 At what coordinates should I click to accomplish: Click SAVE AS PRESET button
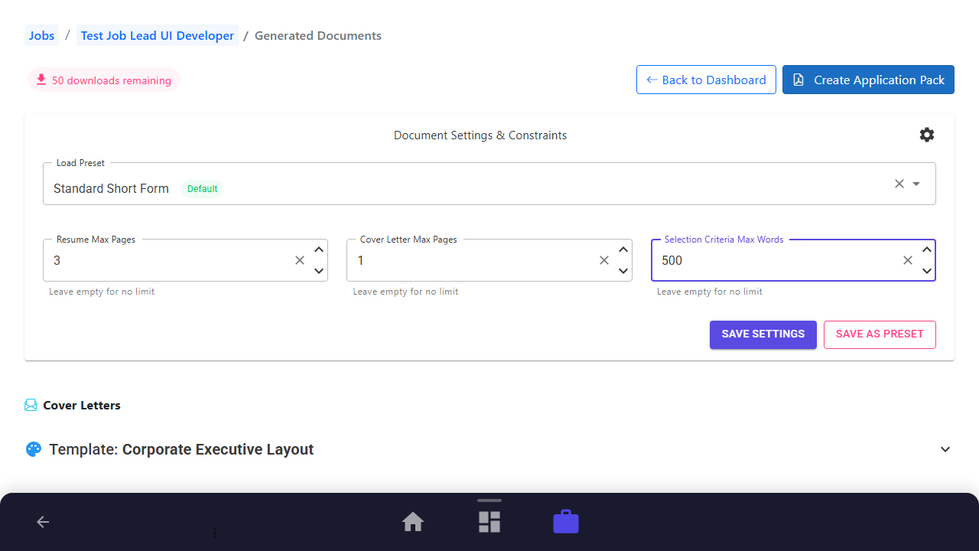tap(880, 334)
